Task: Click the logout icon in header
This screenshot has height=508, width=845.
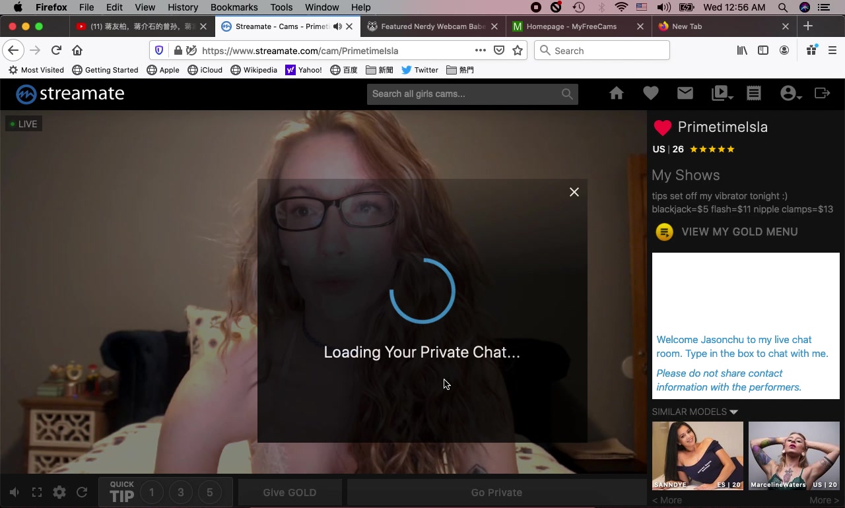Action: 822,94
